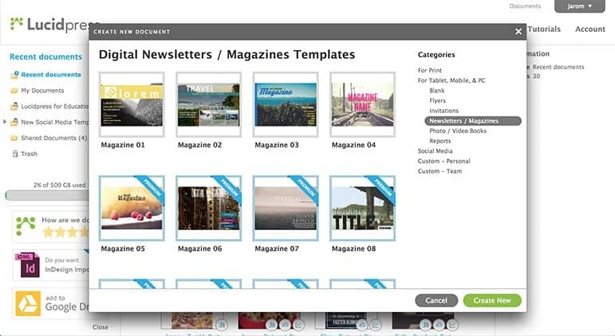Expand the New Social Media Templates folder
The height and width of the screenshot is (336, 615).
pyautogui.click(x=6, y=122)
